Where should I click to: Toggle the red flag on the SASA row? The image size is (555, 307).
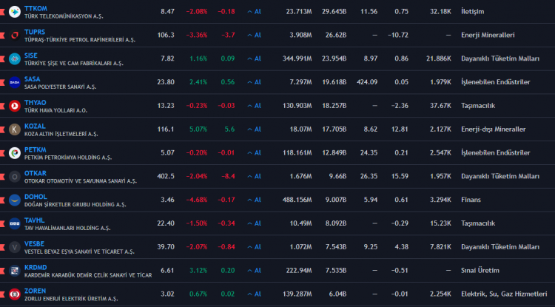(2, 82)
